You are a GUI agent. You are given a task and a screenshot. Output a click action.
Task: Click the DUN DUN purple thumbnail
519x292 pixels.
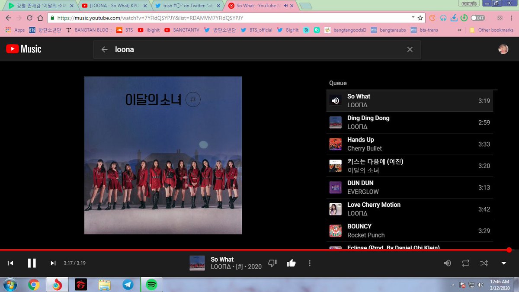point(336,187)
